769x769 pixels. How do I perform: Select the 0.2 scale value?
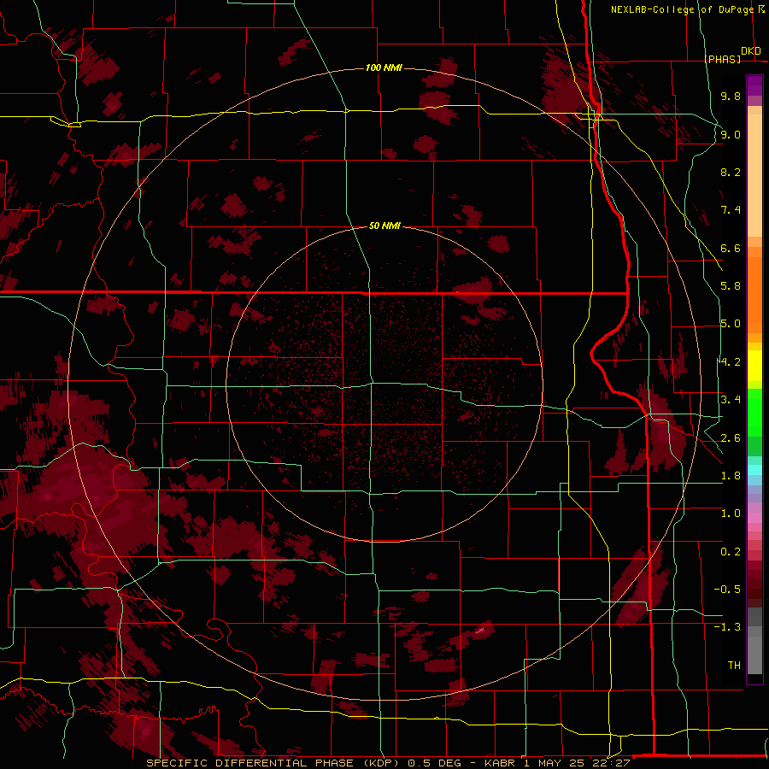[x=731, y=552]
